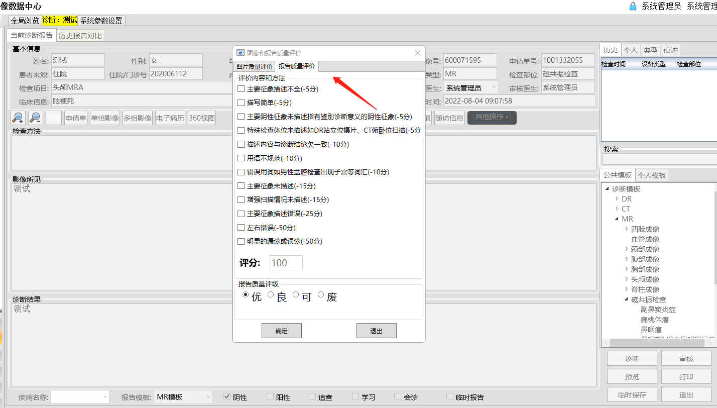Collapse the MR tree node
This screenshot has height=408, width=717.
click(x=617, y=219)
